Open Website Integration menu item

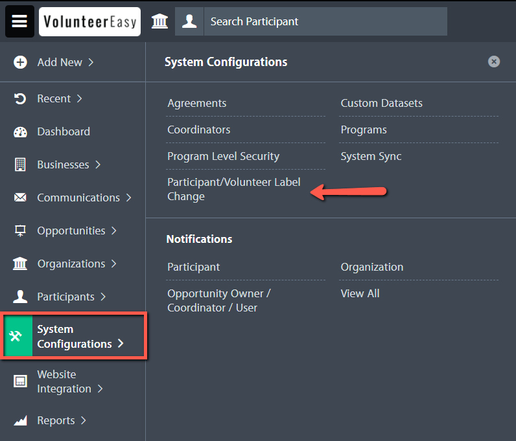point(64,381)
